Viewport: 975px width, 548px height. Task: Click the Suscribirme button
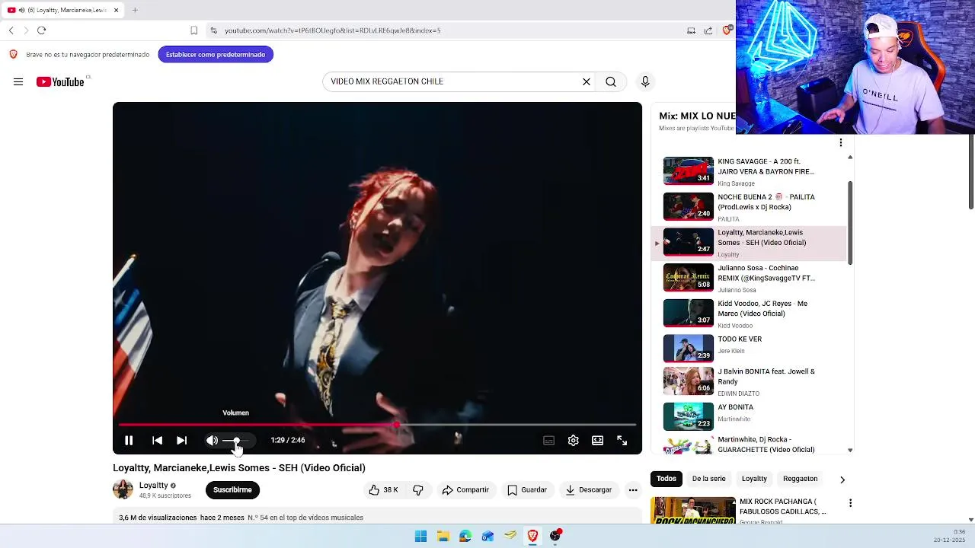tap(232, 489)
